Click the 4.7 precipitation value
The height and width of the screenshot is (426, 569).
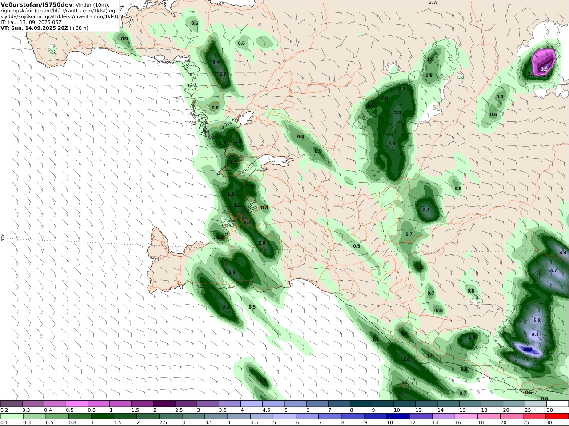(553, 270)
